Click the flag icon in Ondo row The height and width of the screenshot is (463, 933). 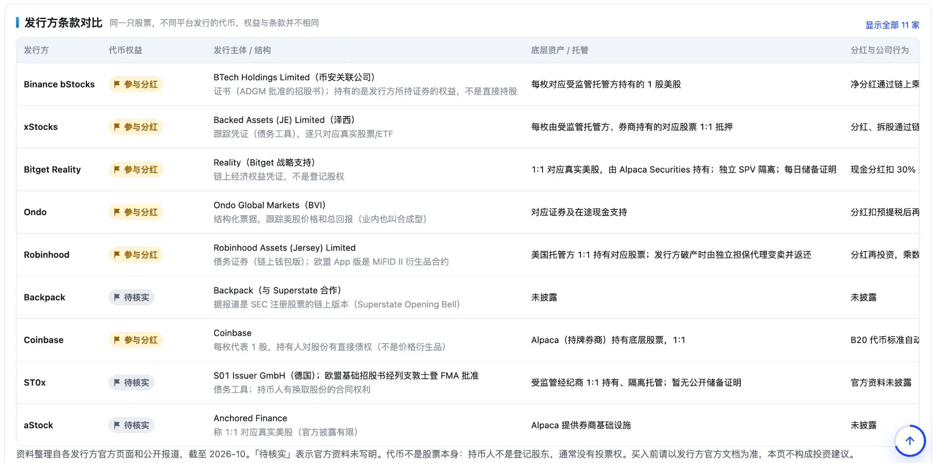(x=117, y=212)
